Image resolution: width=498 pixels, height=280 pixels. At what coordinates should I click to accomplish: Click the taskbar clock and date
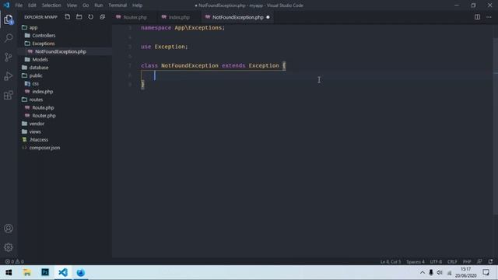[466, 272]
